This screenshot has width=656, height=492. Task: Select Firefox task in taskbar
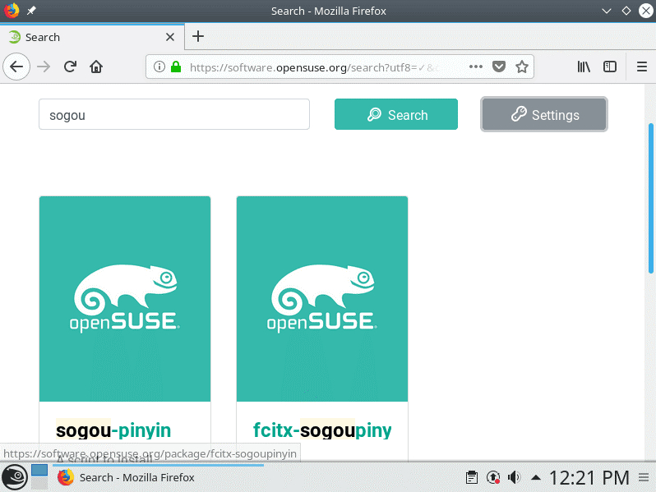coord(158,477)
